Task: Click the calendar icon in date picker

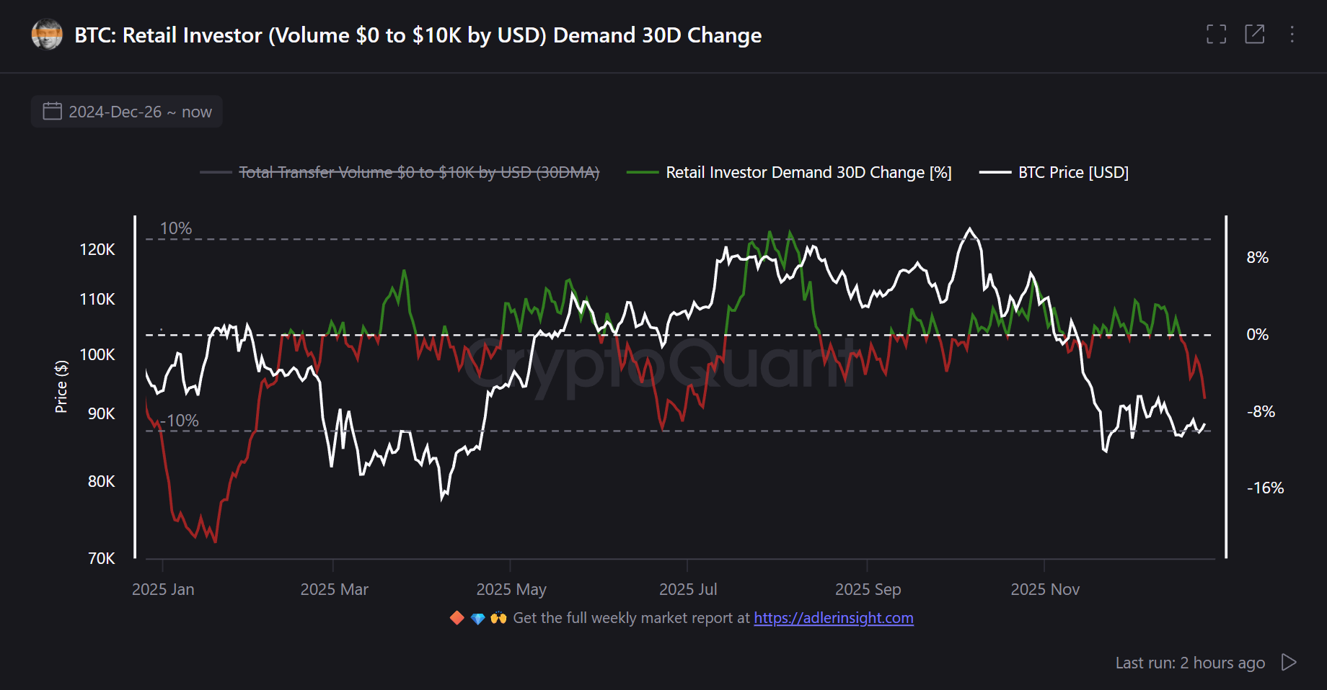Action: [53, 112]
